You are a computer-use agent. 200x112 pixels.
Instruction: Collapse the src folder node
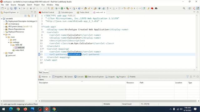4,35
